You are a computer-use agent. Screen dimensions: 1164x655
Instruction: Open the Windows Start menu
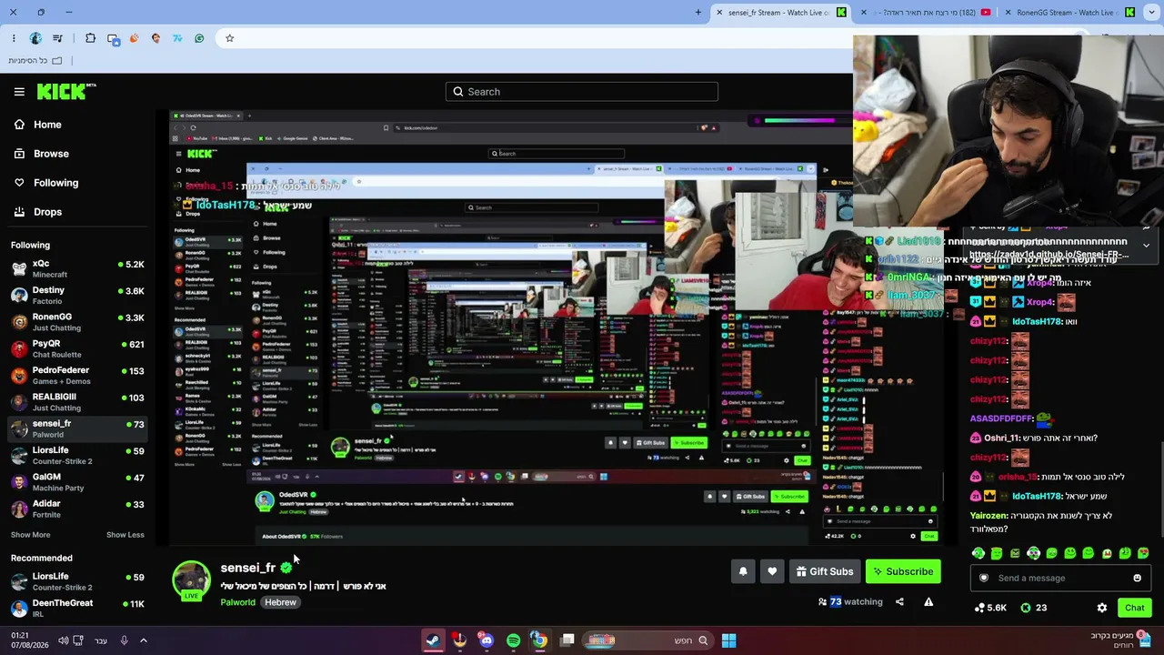[728, 640]
